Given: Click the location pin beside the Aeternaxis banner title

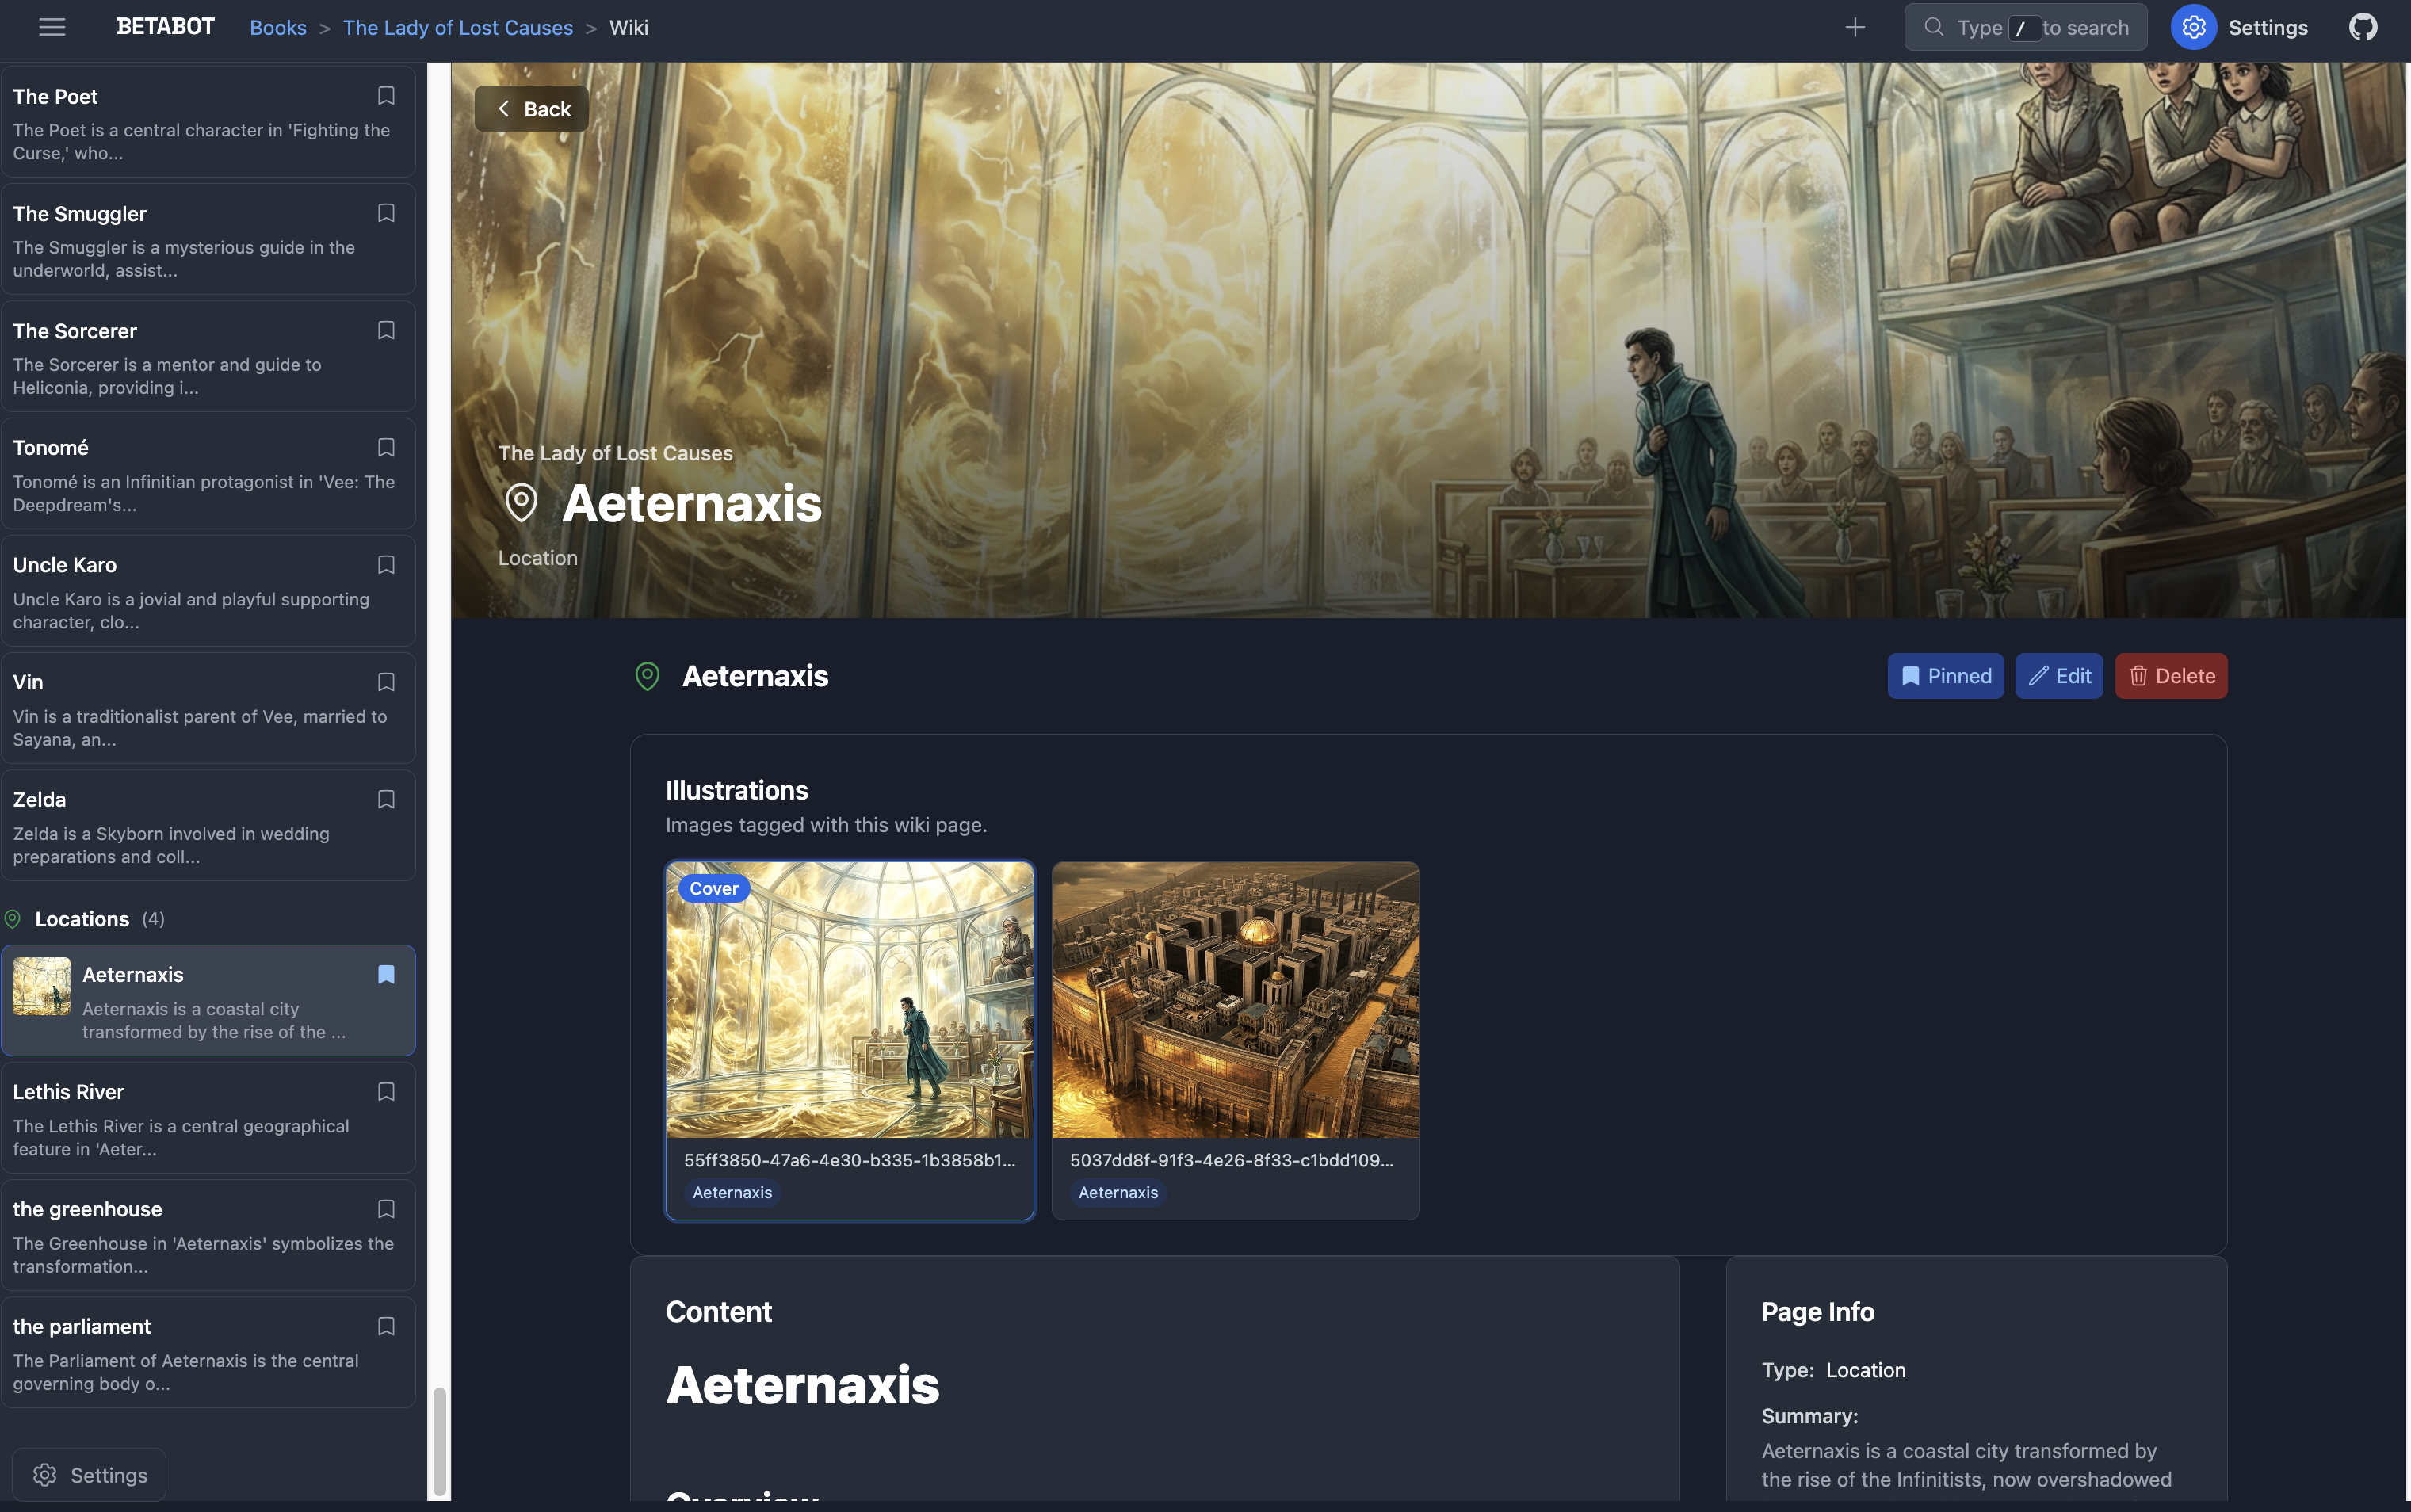Looking at the screenshot, I should pos(521,502).
